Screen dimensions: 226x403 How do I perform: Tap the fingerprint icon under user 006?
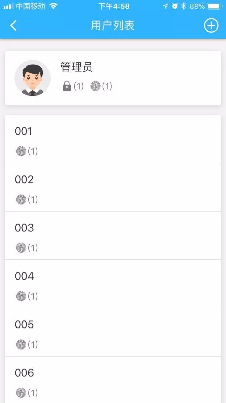click(21, 393)
